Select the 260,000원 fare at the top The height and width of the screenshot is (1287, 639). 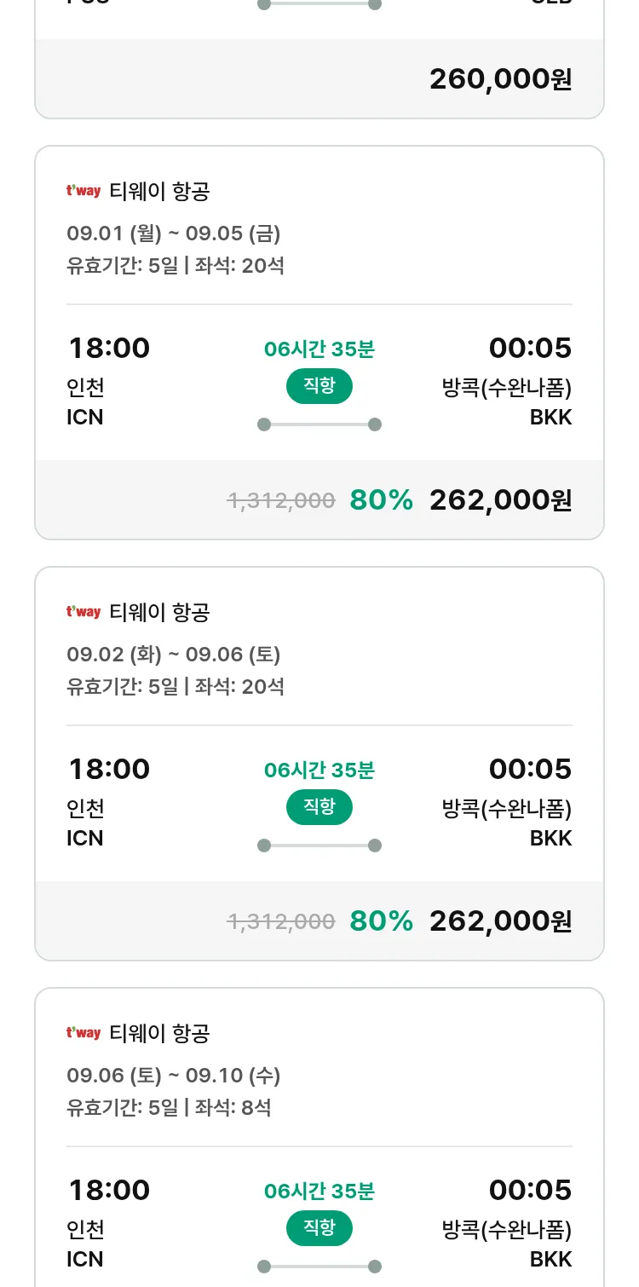pyautogui.click(x=500, y=79)
